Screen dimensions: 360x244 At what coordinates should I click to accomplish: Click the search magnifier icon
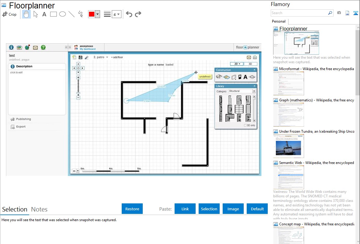click(330, 13)
